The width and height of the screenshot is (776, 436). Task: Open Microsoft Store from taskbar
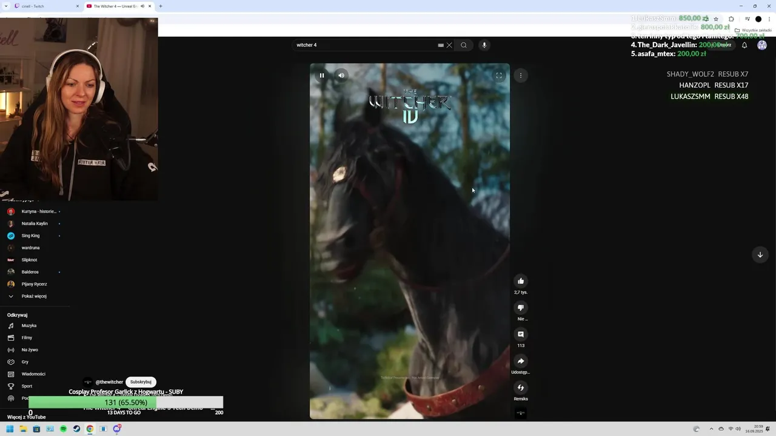pyautogui.click(x=36, y=429)
